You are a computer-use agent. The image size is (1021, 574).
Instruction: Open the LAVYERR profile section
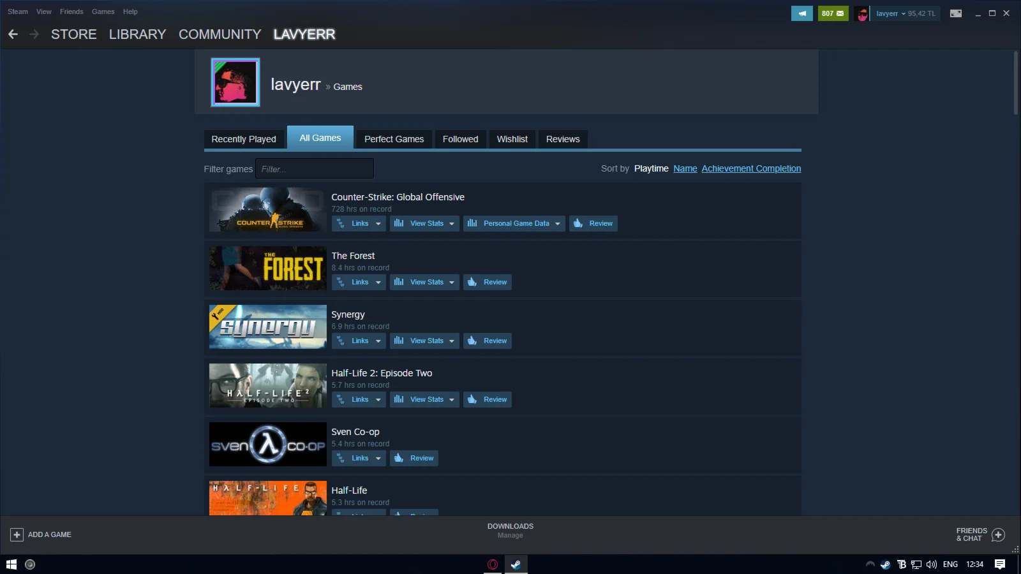point(304,34)
